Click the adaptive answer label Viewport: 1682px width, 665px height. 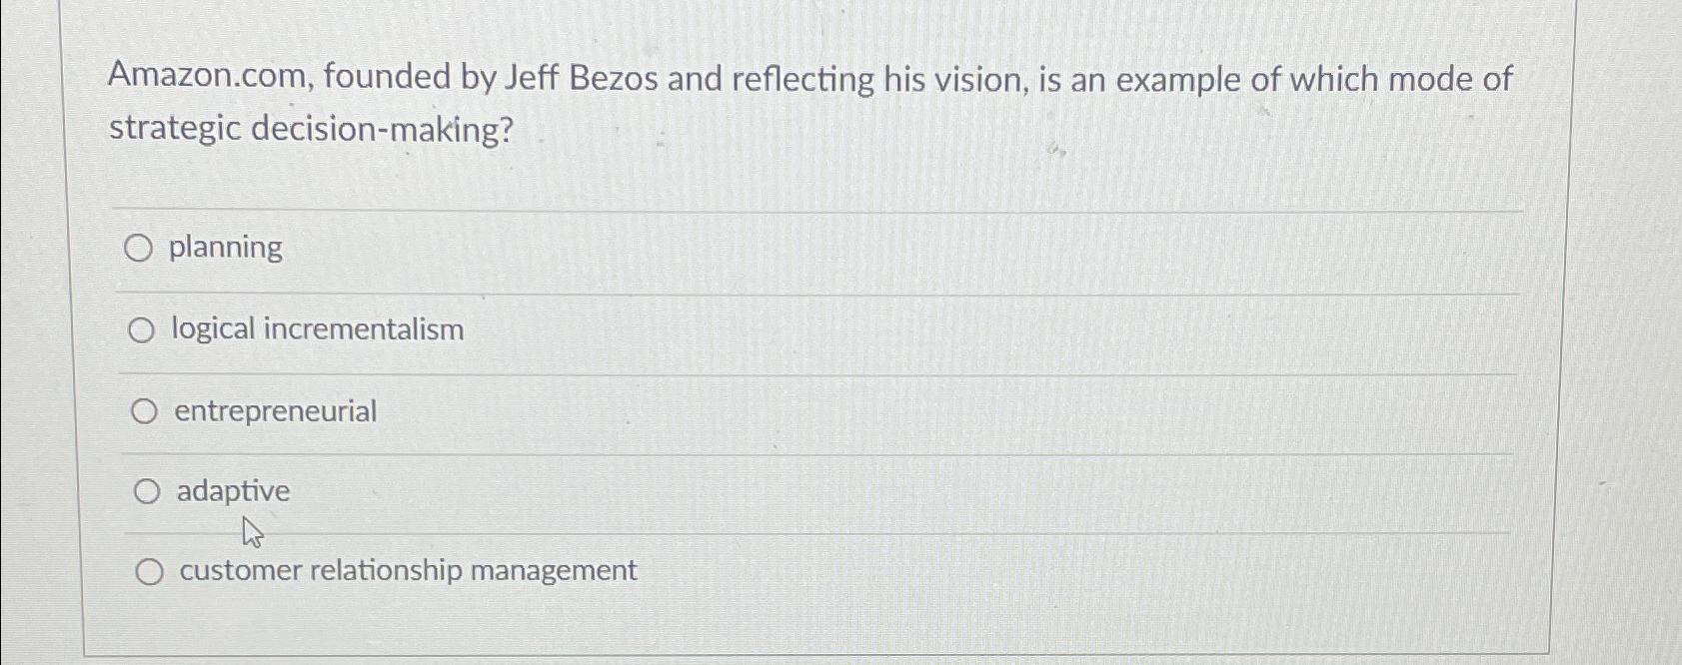coord(232,490)
